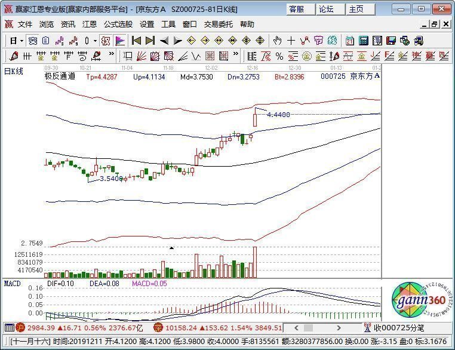Screen dimensions: 455x350
Task: Expand the second toolbar overflow chevron
Action: click(236, 54)
